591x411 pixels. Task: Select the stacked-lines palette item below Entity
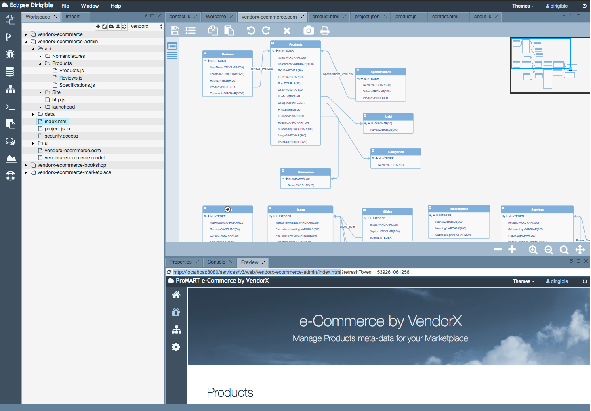(x=172, y=56)
